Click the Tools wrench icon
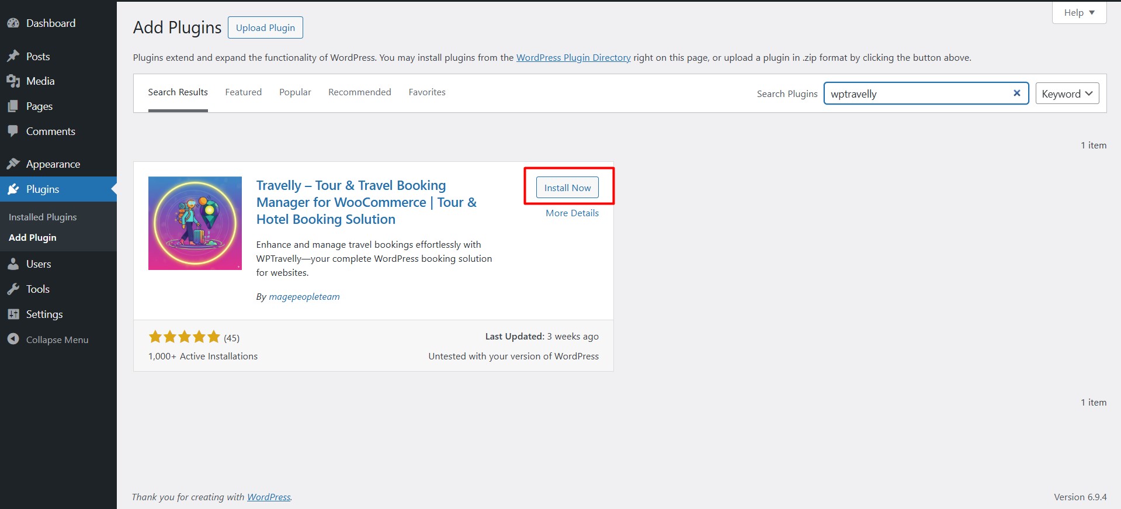1121x509 pixels. tap(13, 289)
